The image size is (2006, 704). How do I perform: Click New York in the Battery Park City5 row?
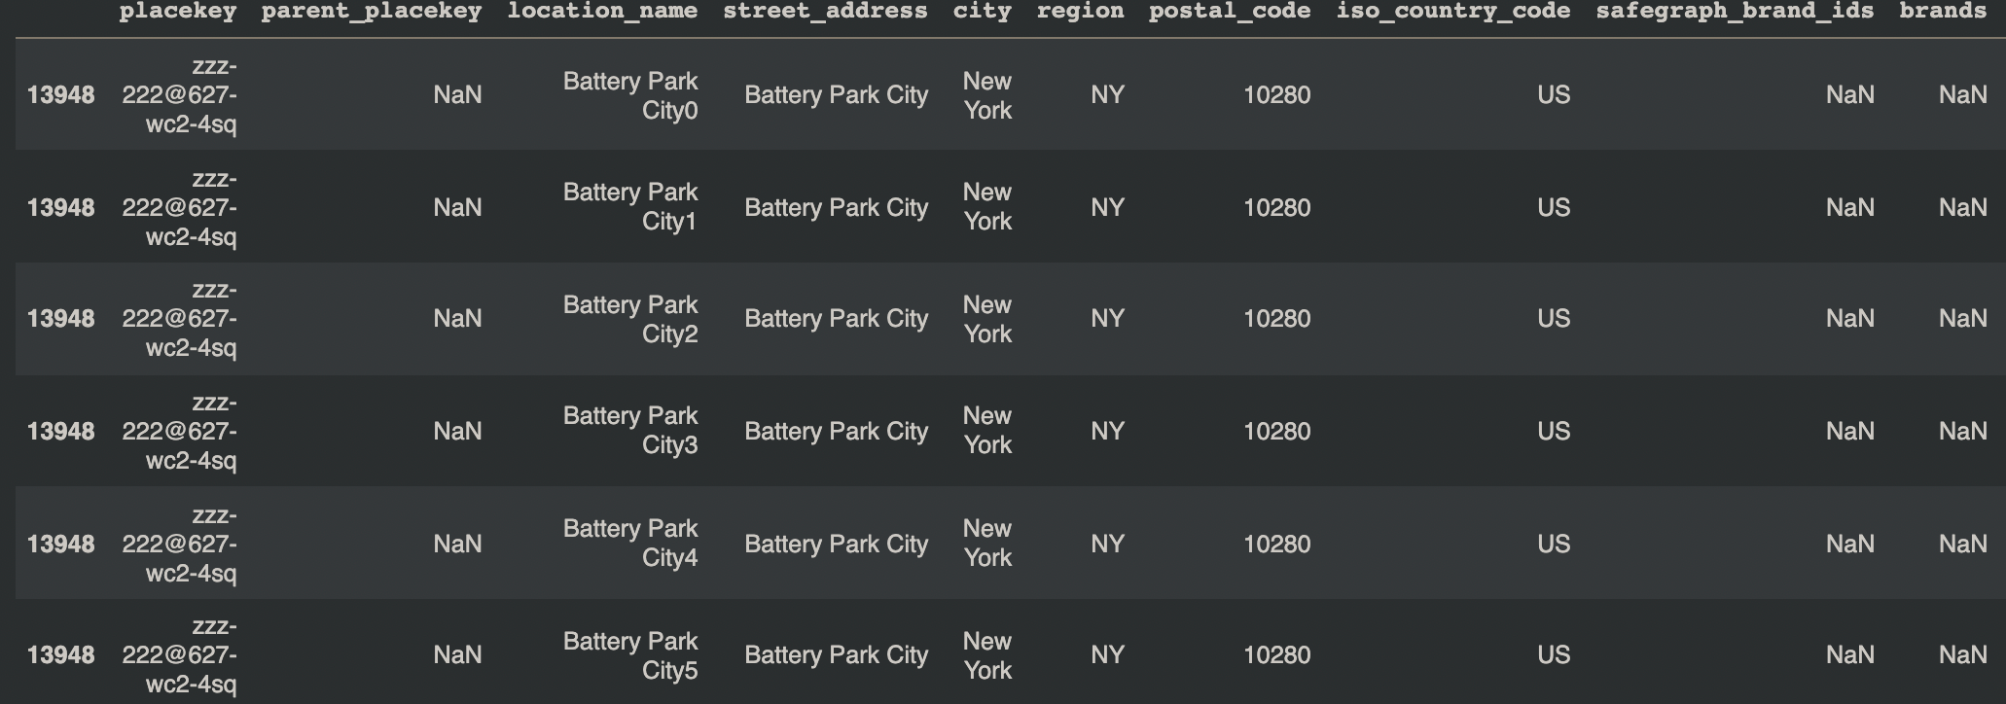click(987, 655)
